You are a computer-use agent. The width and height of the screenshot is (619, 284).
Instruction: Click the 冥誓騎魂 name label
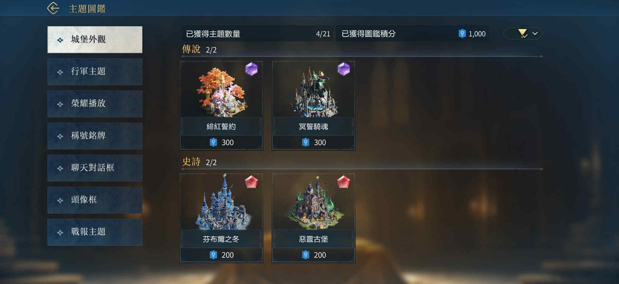click(313, 127)
